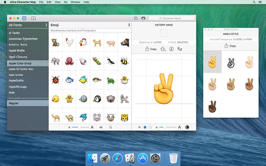
Task: Select the empty circle preview option
Action: 150,127
